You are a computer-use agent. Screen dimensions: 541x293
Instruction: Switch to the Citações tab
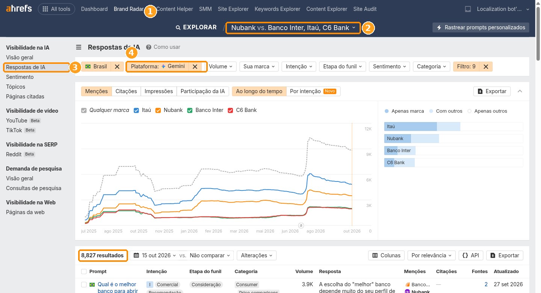tap(126, 91)
